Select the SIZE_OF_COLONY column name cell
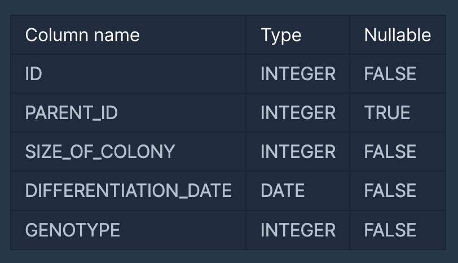 [x=100, y=152]
